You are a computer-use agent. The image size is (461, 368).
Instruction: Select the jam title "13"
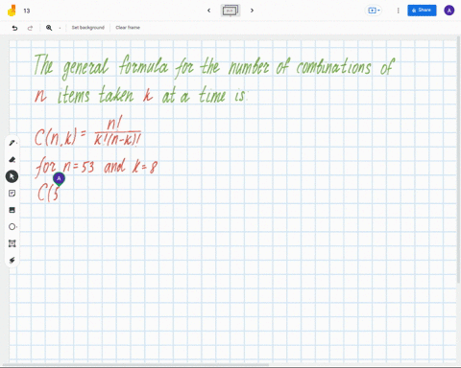tap(27, 11)
